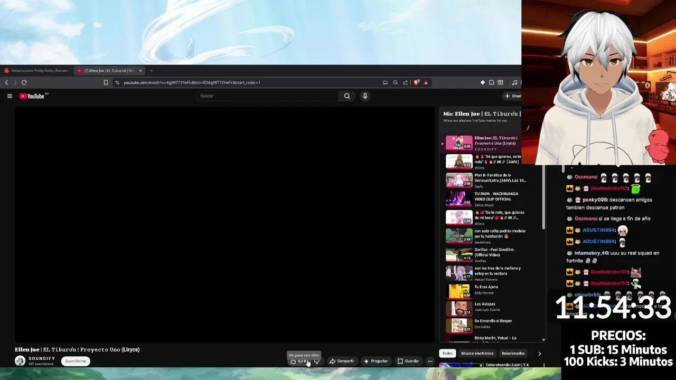Click chat username Intamaboy_46
676x380 pixels.
[x=593, y=253]
